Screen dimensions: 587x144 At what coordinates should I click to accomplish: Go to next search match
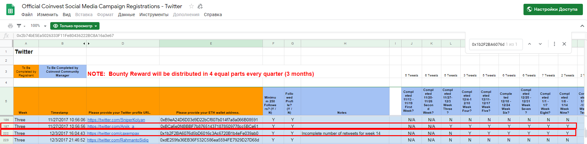[x=540, y=44]
